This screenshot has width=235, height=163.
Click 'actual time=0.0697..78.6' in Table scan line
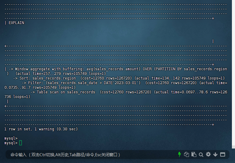point(182,92)
